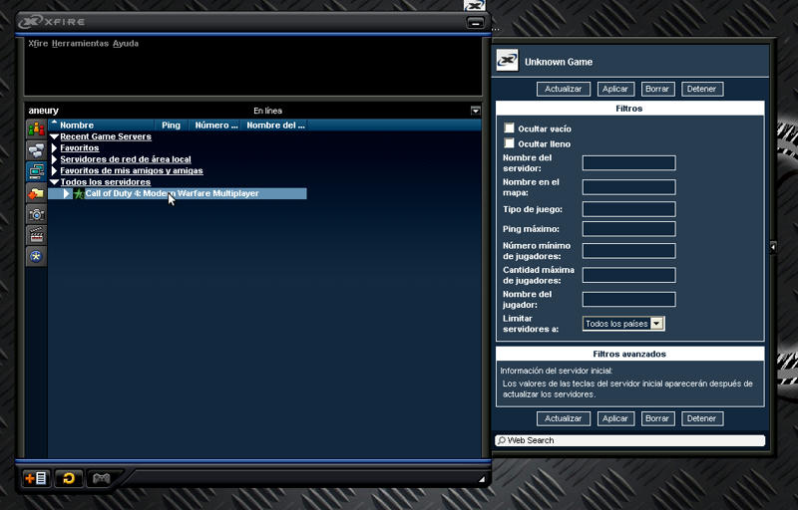Collapse the Recent Game Servers group
This screenshot has width=798, height=510.
click(x=55, y=136)
